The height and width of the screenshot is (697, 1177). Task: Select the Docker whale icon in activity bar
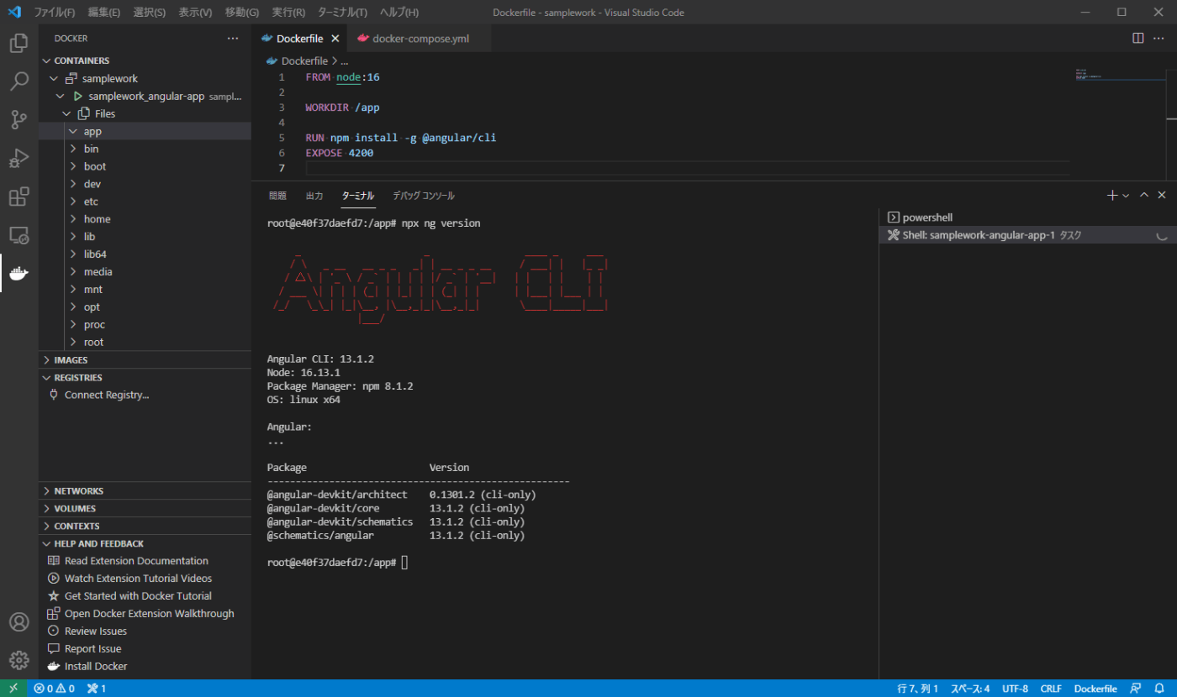click(19, 274)
